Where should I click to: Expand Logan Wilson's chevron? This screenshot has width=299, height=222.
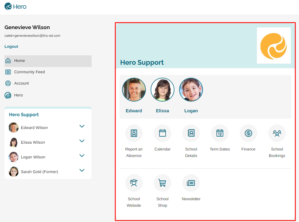tap(82, 156)
